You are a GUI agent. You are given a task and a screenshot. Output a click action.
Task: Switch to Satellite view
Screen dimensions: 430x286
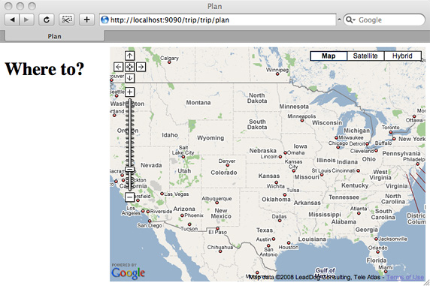coord(365,56)
